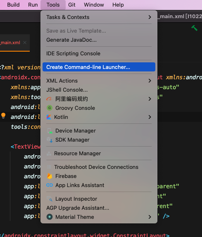
Task: Close the main.xml editor tab
Action: pyautogui.click(x=25, y=43)
